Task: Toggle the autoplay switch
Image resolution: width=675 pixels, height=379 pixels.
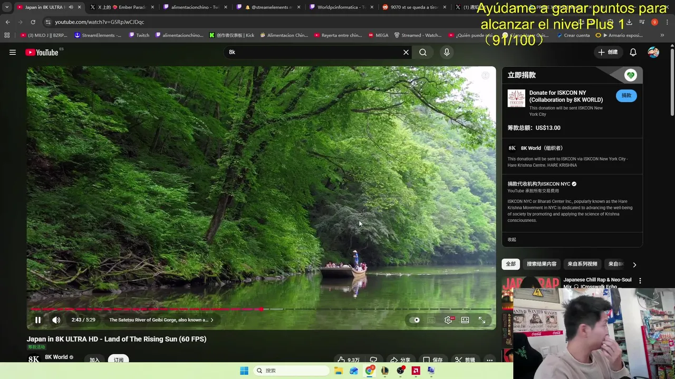Action: [x=414, y=320]
